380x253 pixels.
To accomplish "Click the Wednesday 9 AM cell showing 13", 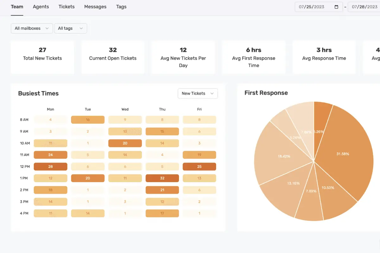I will pyautogui.click(x=125, y=132).
